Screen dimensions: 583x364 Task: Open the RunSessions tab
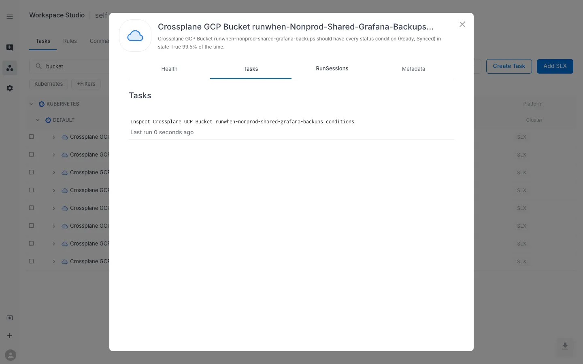point(332,69)
